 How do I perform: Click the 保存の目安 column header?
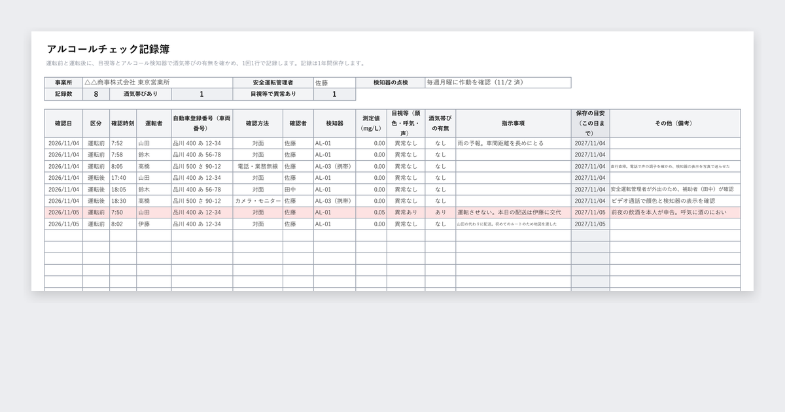coord(590,124)
